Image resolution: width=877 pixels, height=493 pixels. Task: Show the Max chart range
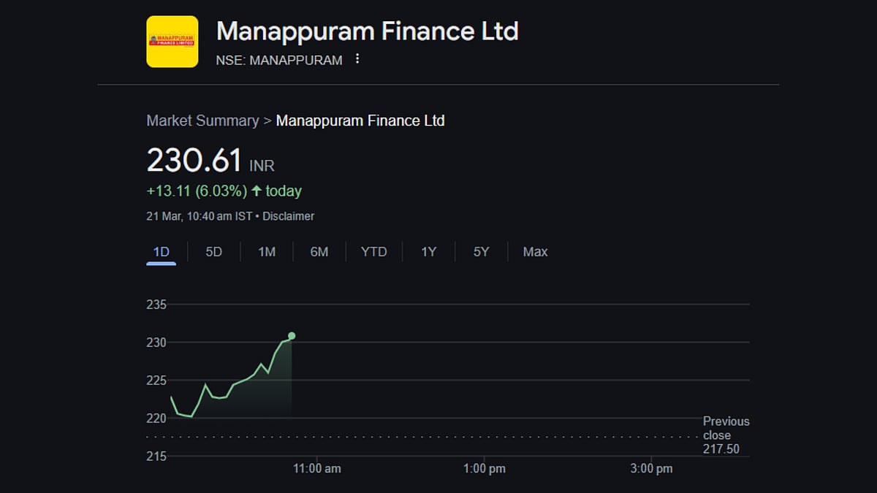point(535,252)
